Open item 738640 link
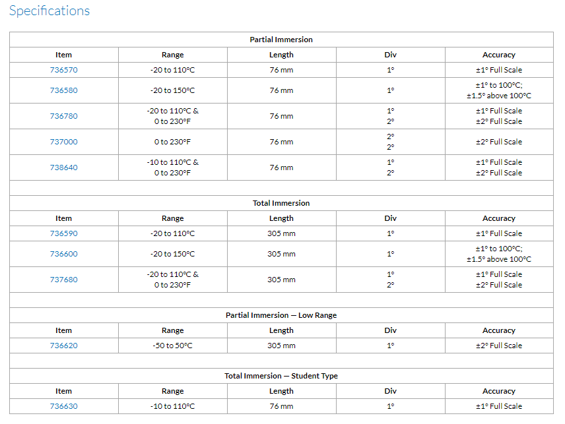The image size is (565, 424). (63, 167)
